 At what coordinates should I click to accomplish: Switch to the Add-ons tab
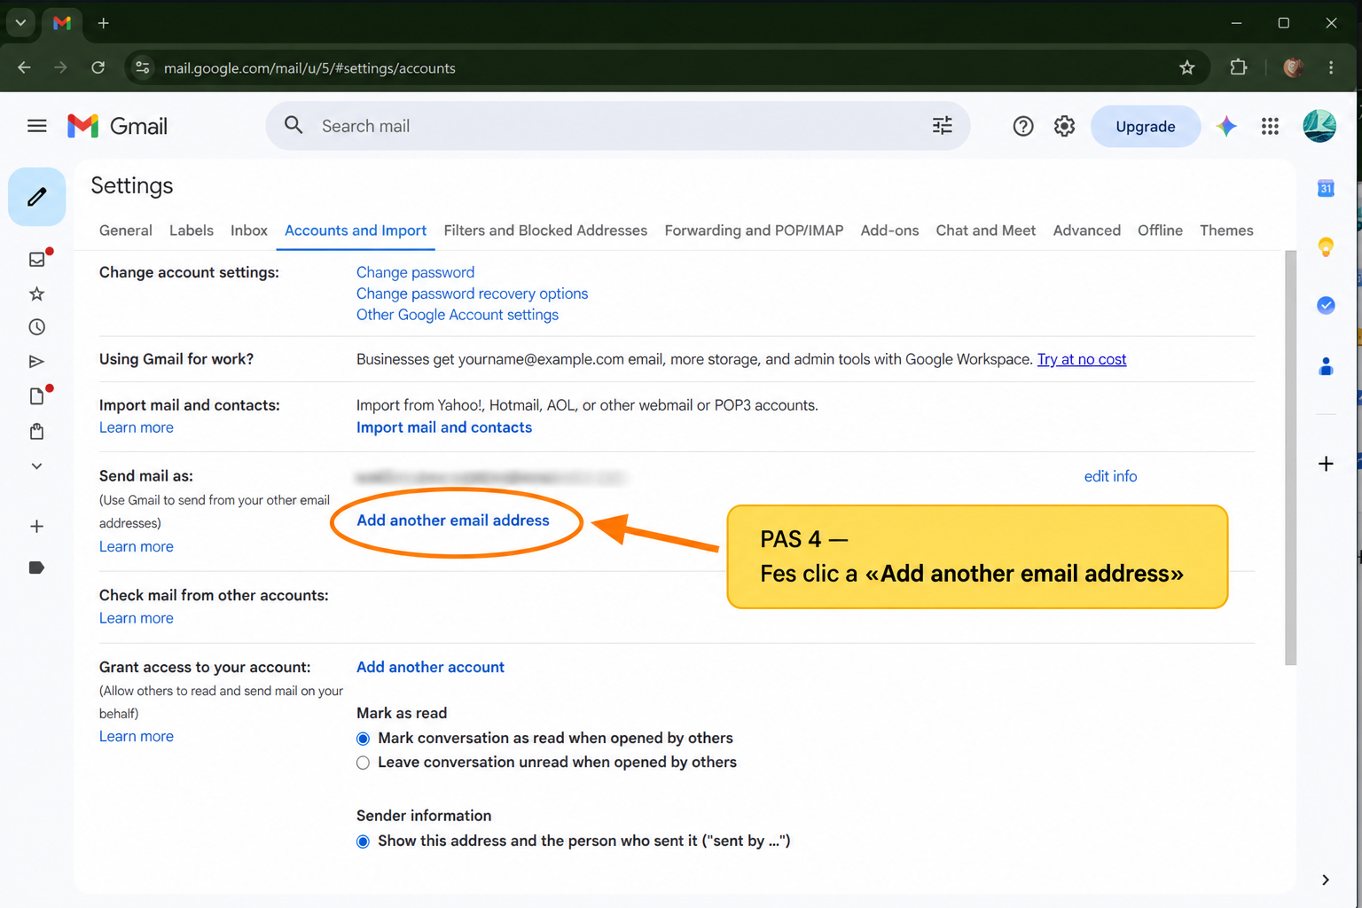tap(889, 231)
